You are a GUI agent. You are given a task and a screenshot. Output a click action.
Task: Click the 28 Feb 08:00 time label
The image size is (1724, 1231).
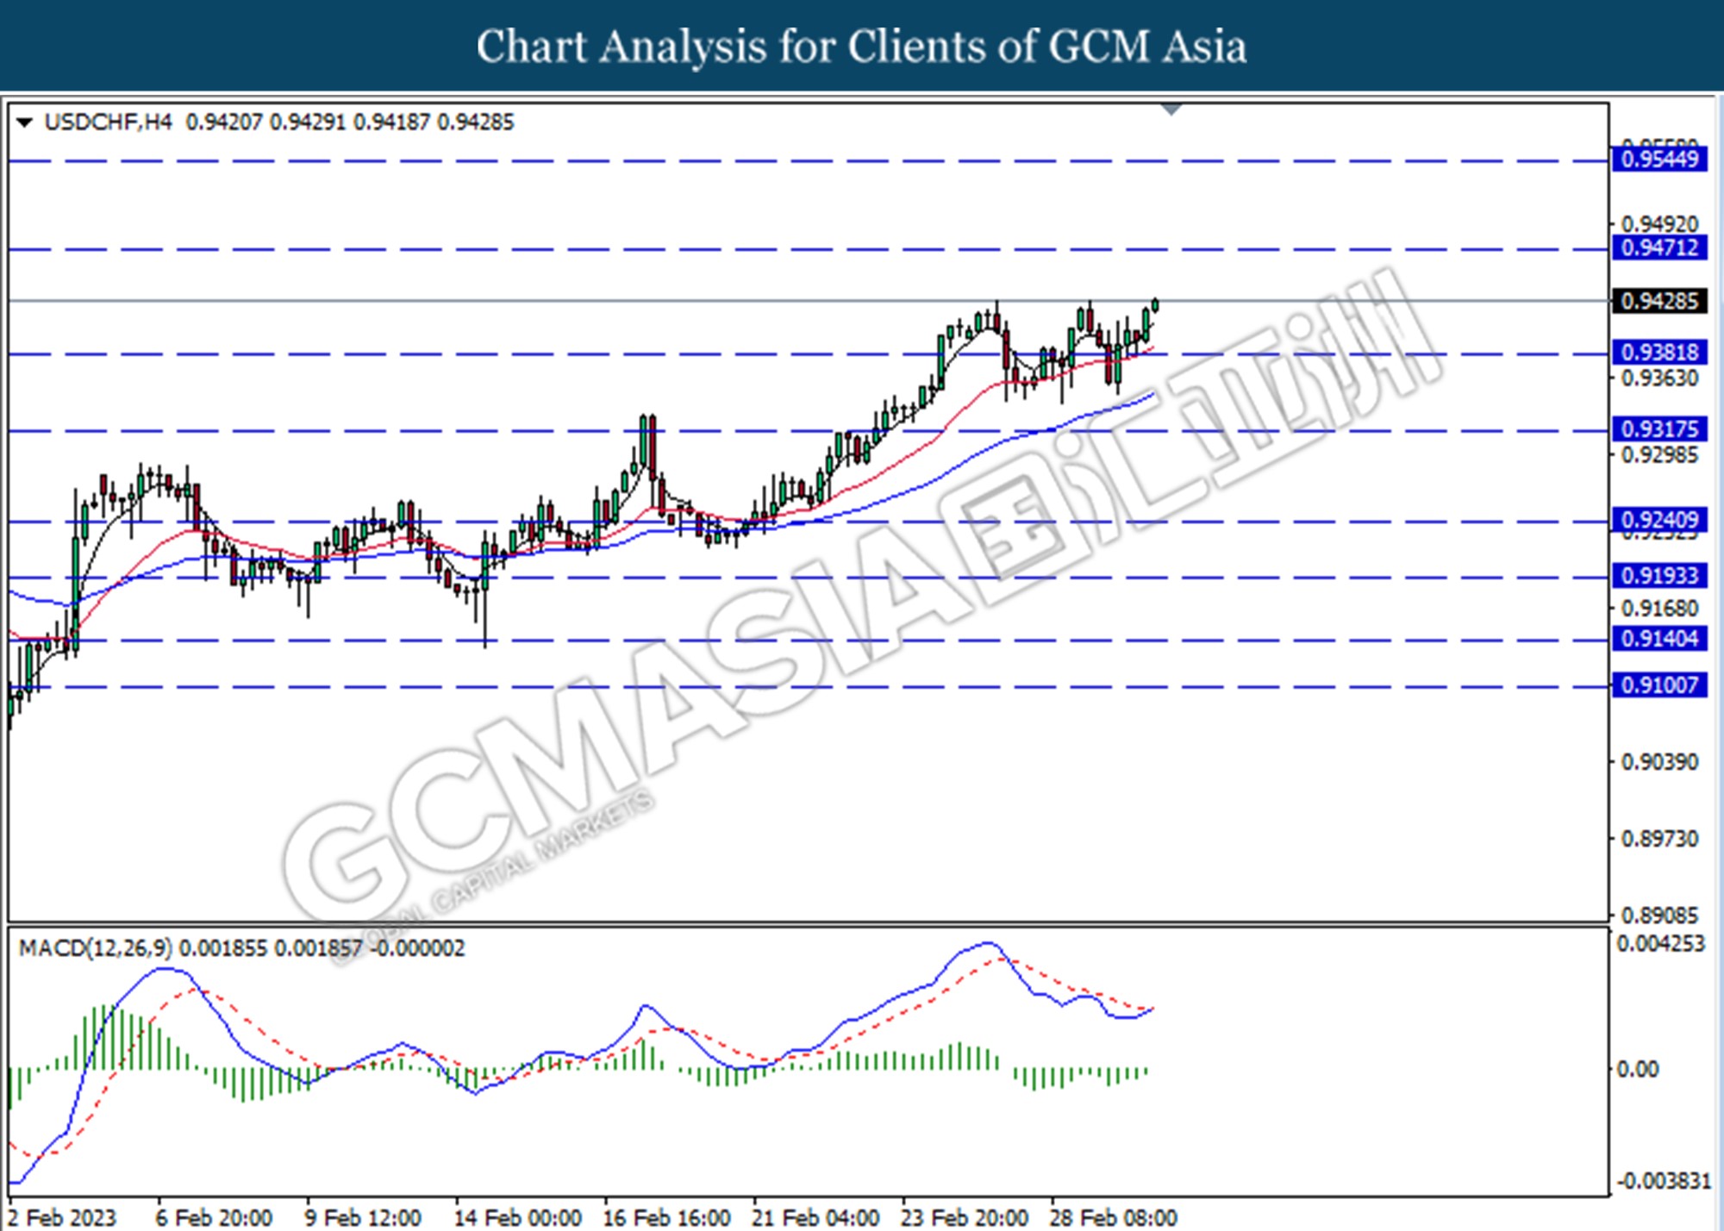point(1114,1218)
